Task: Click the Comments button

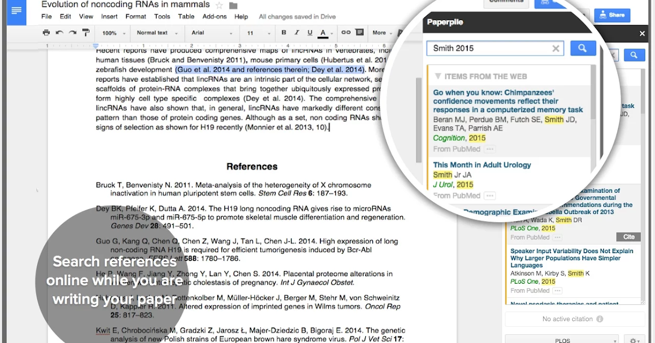Action: 506,3
